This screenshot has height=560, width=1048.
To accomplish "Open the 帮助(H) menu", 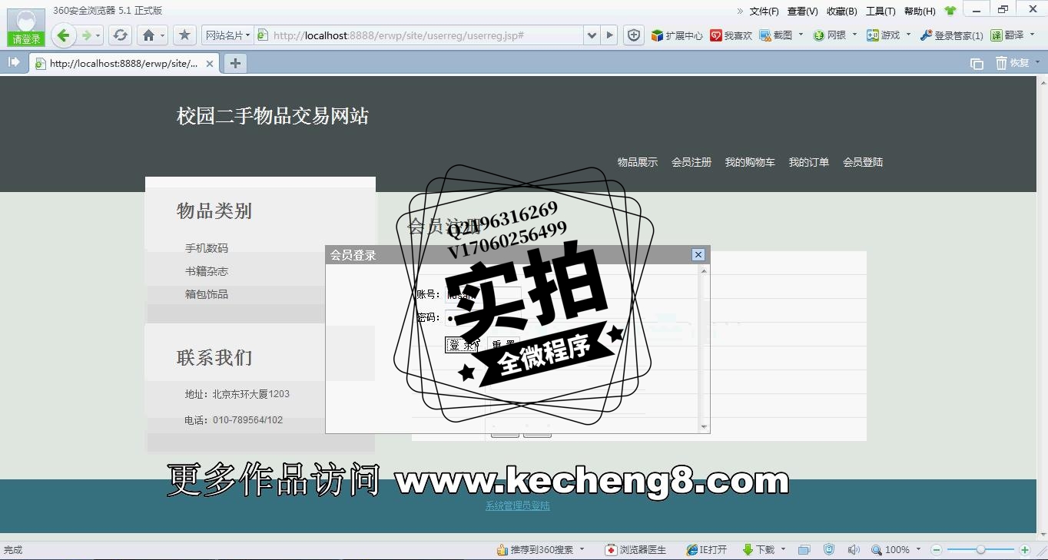I will [x=920, y=11].
